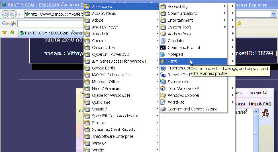Image resolution: width=278 pixels, height=152 pixels.
Task: Click the Communications folder icon
Action: tap(163, 13)
